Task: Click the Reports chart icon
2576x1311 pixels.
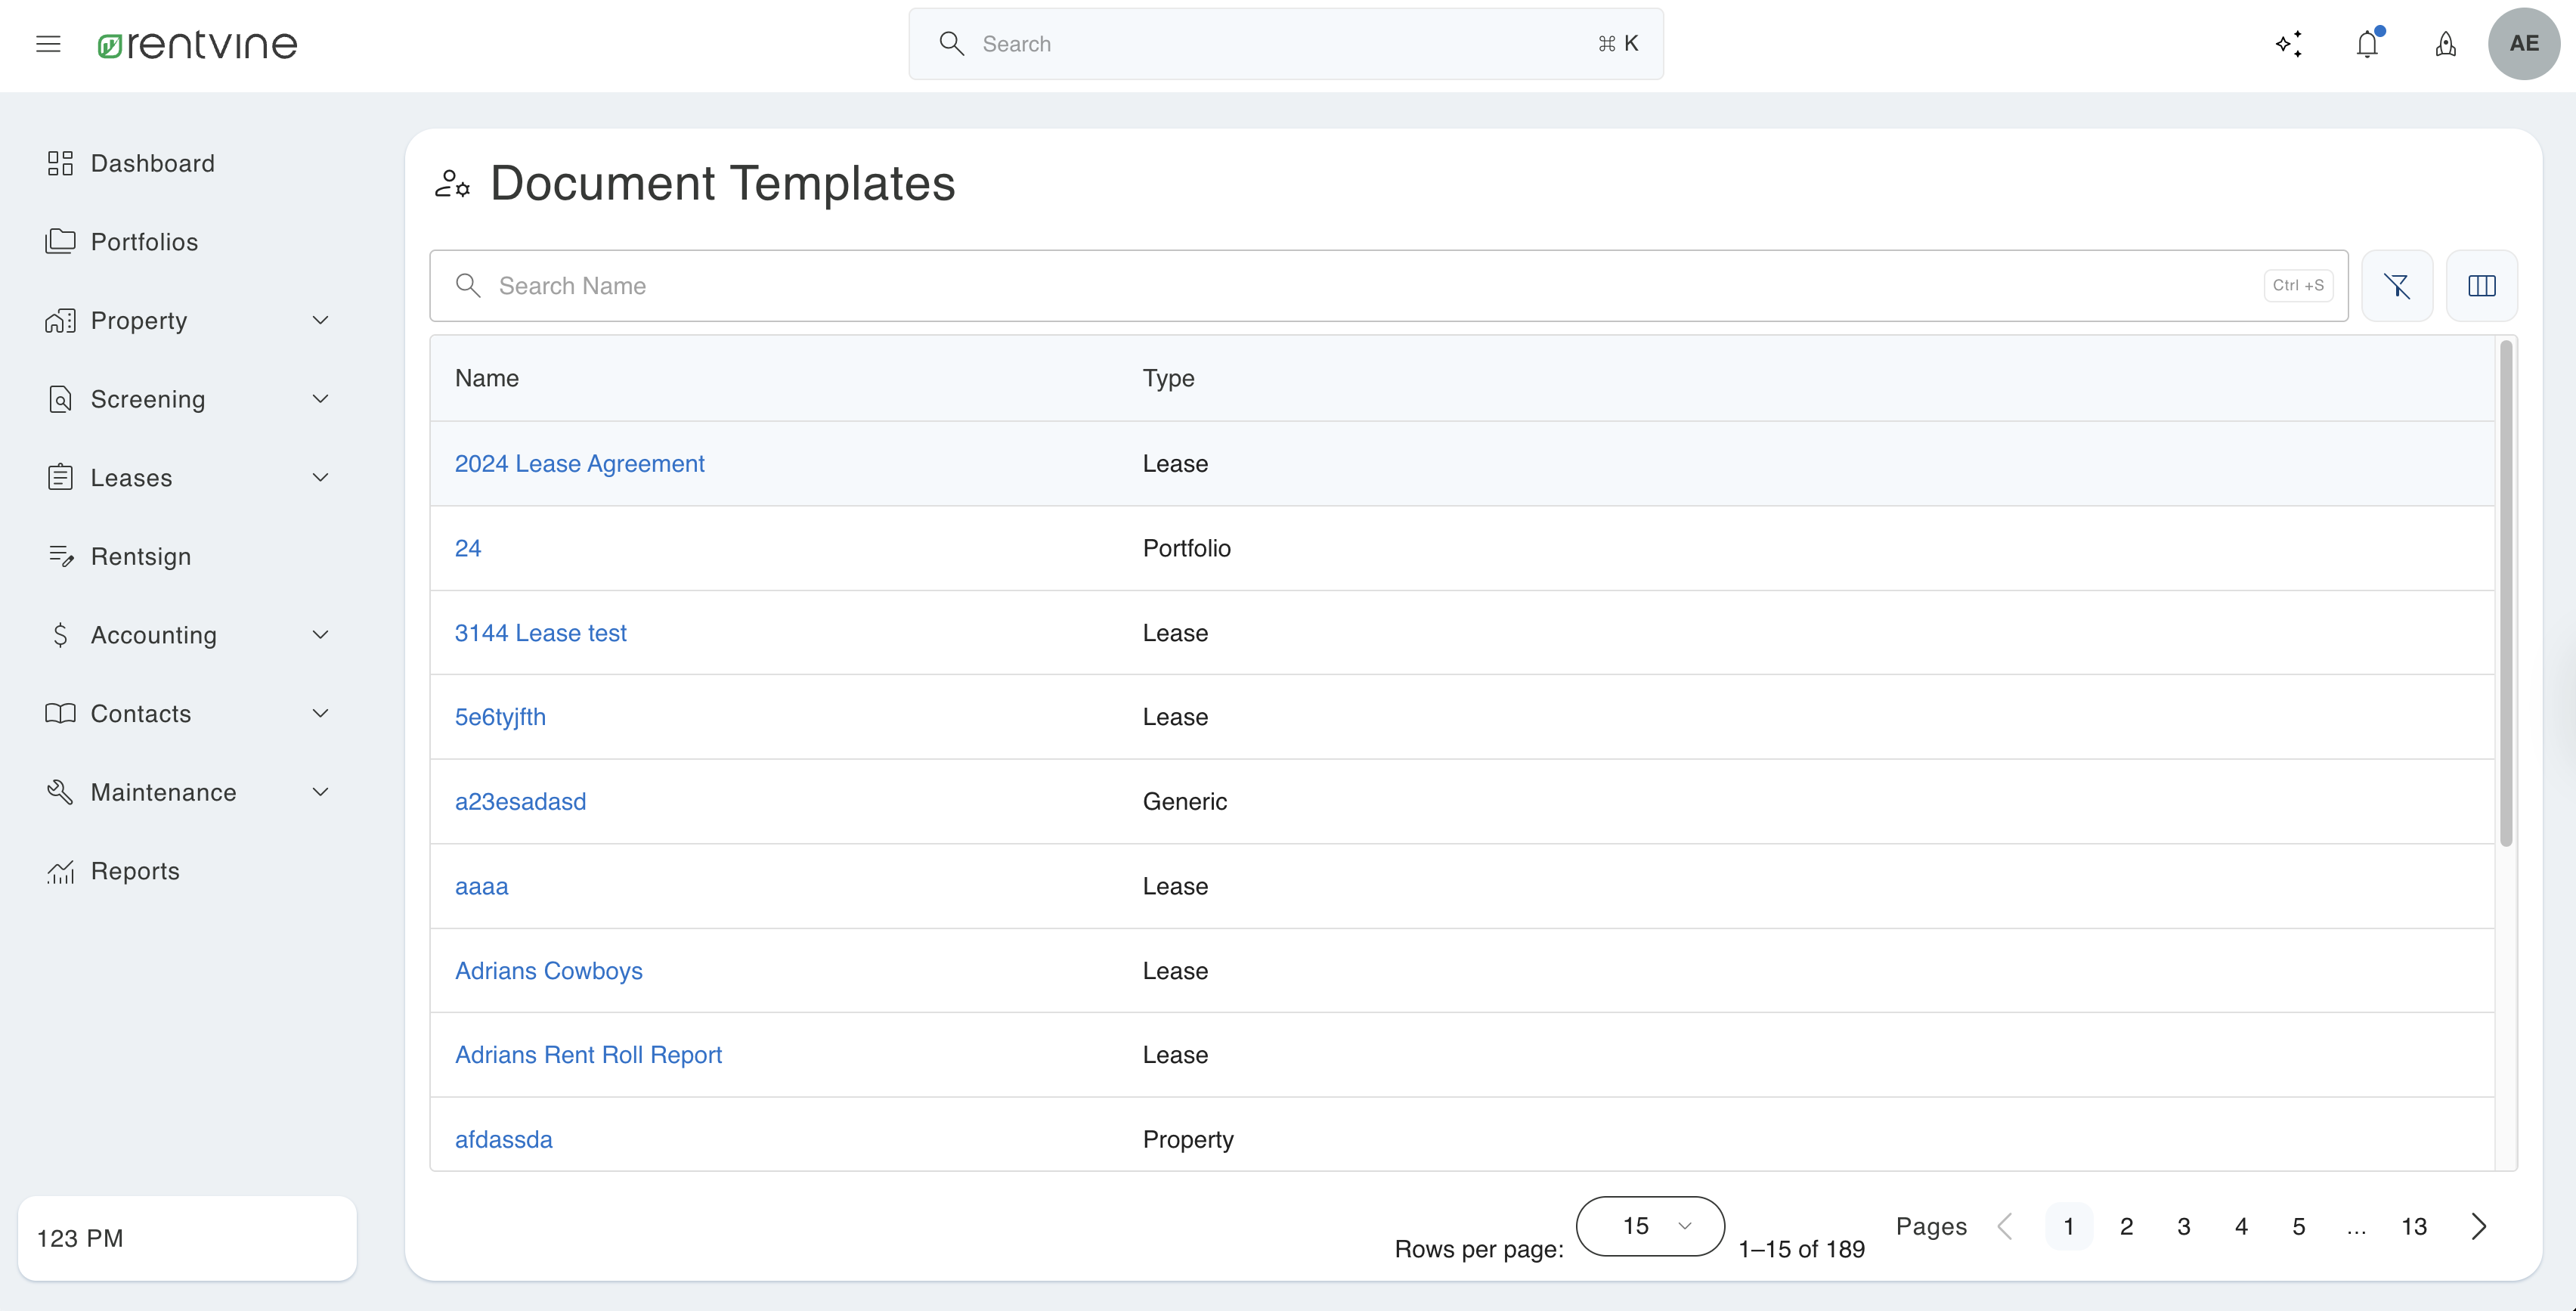Action: (x=61, y=871)
